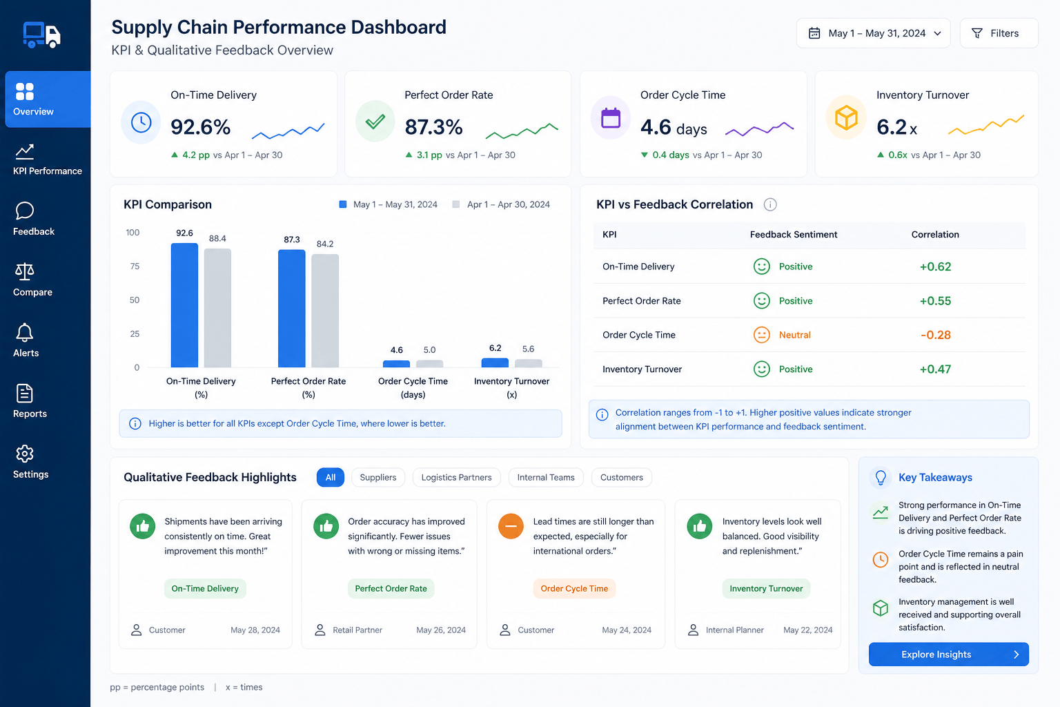Click the Inventory Turnover tag on feedback card

point(766,588)
